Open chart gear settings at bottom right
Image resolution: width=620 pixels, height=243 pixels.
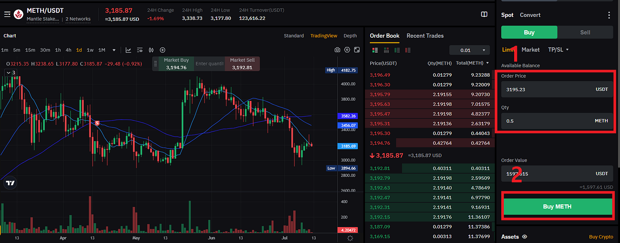(350, 238)
